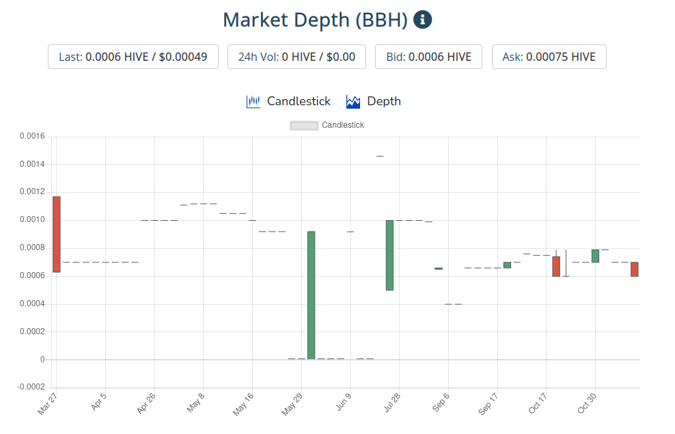Click the Oct 30 date label
675x434 pixels.
pos(587,403)
